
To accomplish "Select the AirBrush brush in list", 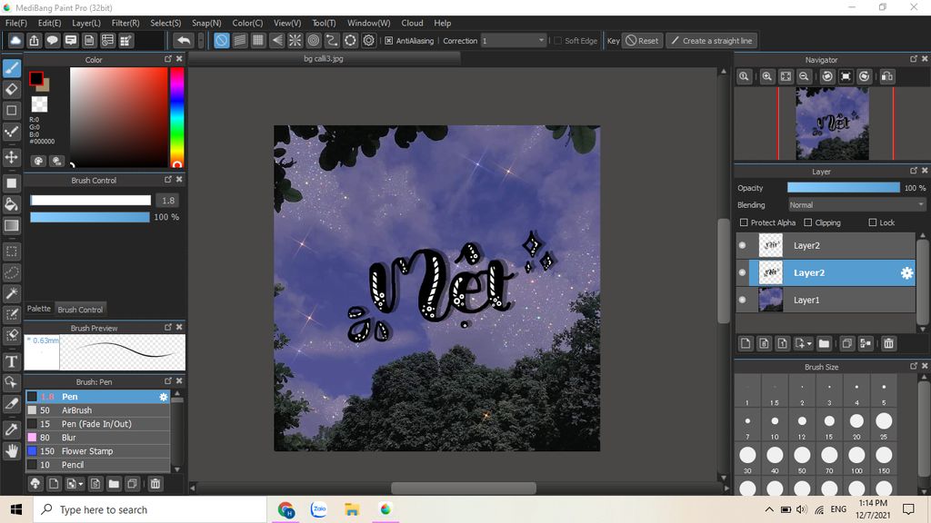I will [x=98, y=410].
